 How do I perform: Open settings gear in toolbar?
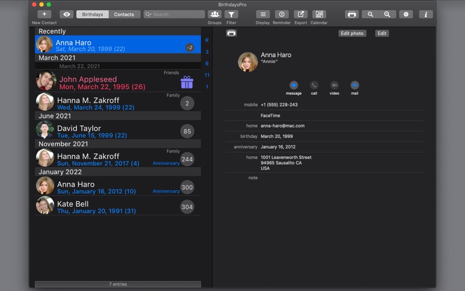[406, 14]
